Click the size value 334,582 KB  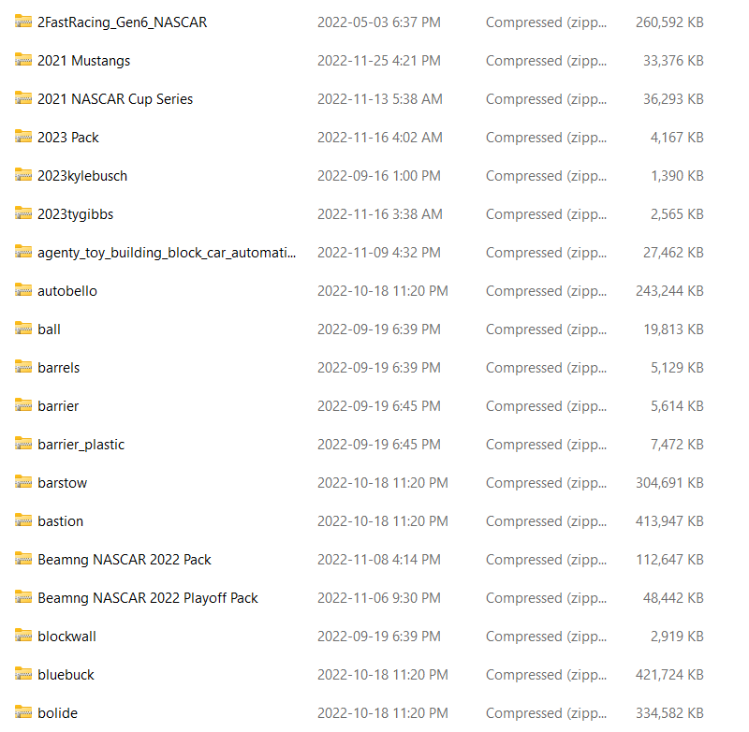(x=669, y=713)
